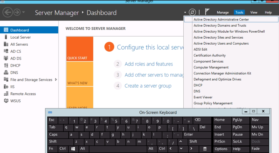Click the forward navigation arrow
The height and width of the screenshot is (153, 279).
coord(17,12)
